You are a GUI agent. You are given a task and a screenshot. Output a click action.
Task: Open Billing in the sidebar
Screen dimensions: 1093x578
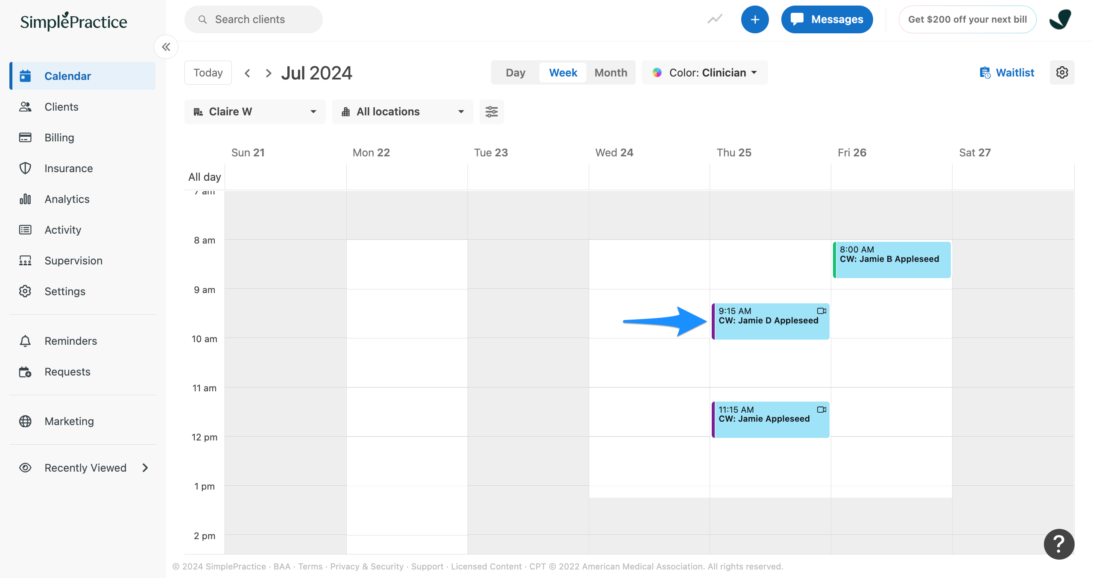(x=83, y=137)
